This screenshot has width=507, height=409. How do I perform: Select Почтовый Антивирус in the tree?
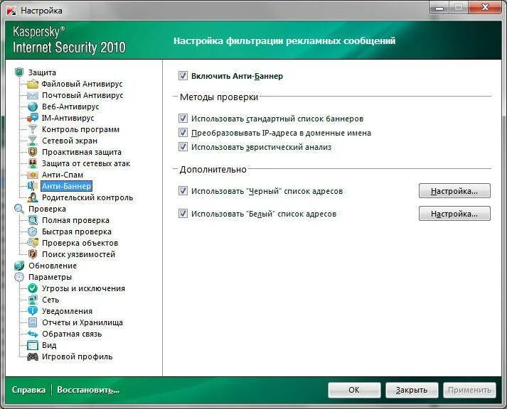click(82, 95)
